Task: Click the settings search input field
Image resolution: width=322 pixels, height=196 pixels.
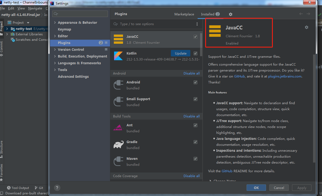Action: (x=80, y=14)
